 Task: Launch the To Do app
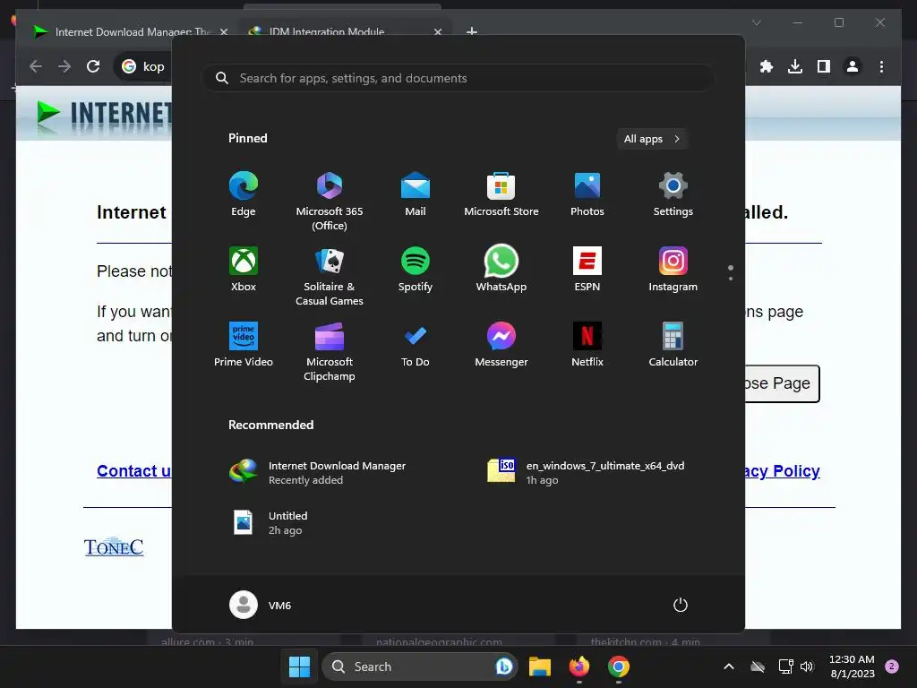[416, 345]
